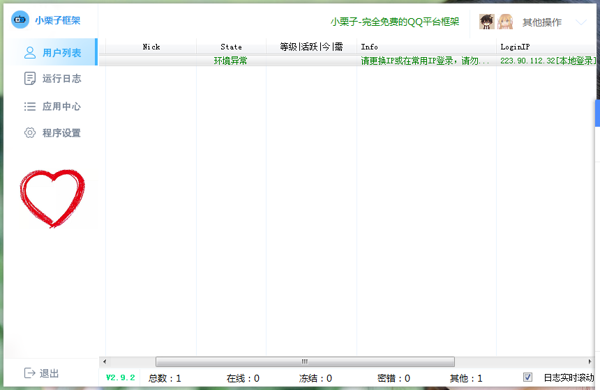The width and height of the screenshot is (600, 390).
Task: Click the blonde anime avatar
Action: click(x=505, y=22)
